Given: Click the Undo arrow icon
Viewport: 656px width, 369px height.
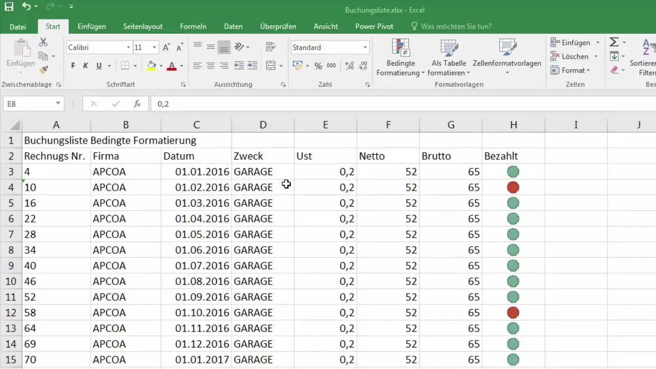Looking at the screenshot, I should [27, 7].
